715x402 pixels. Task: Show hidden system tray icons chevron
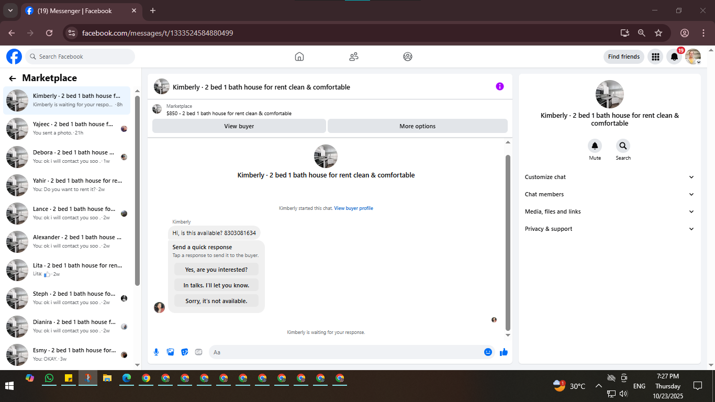click(598, 386)
